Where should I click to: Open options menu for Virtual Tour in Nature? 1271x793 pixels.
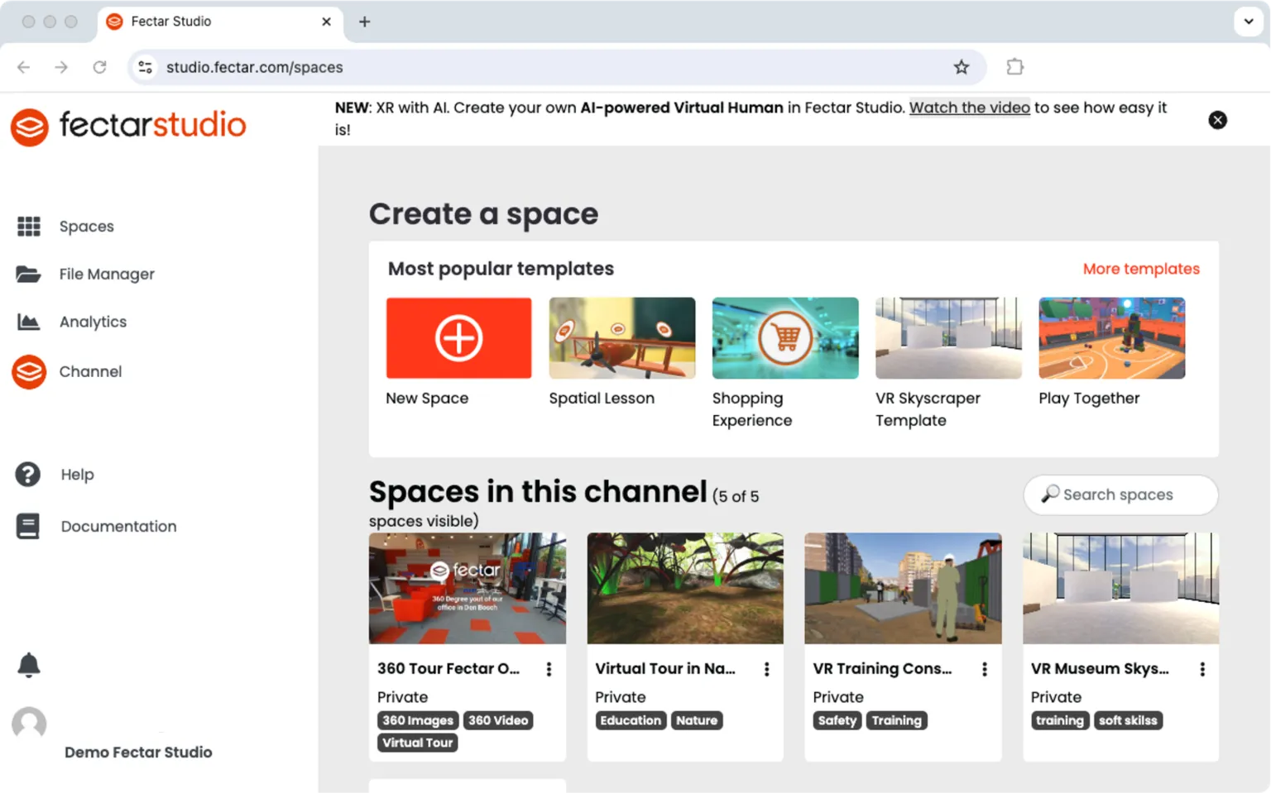tap(766, 669)
